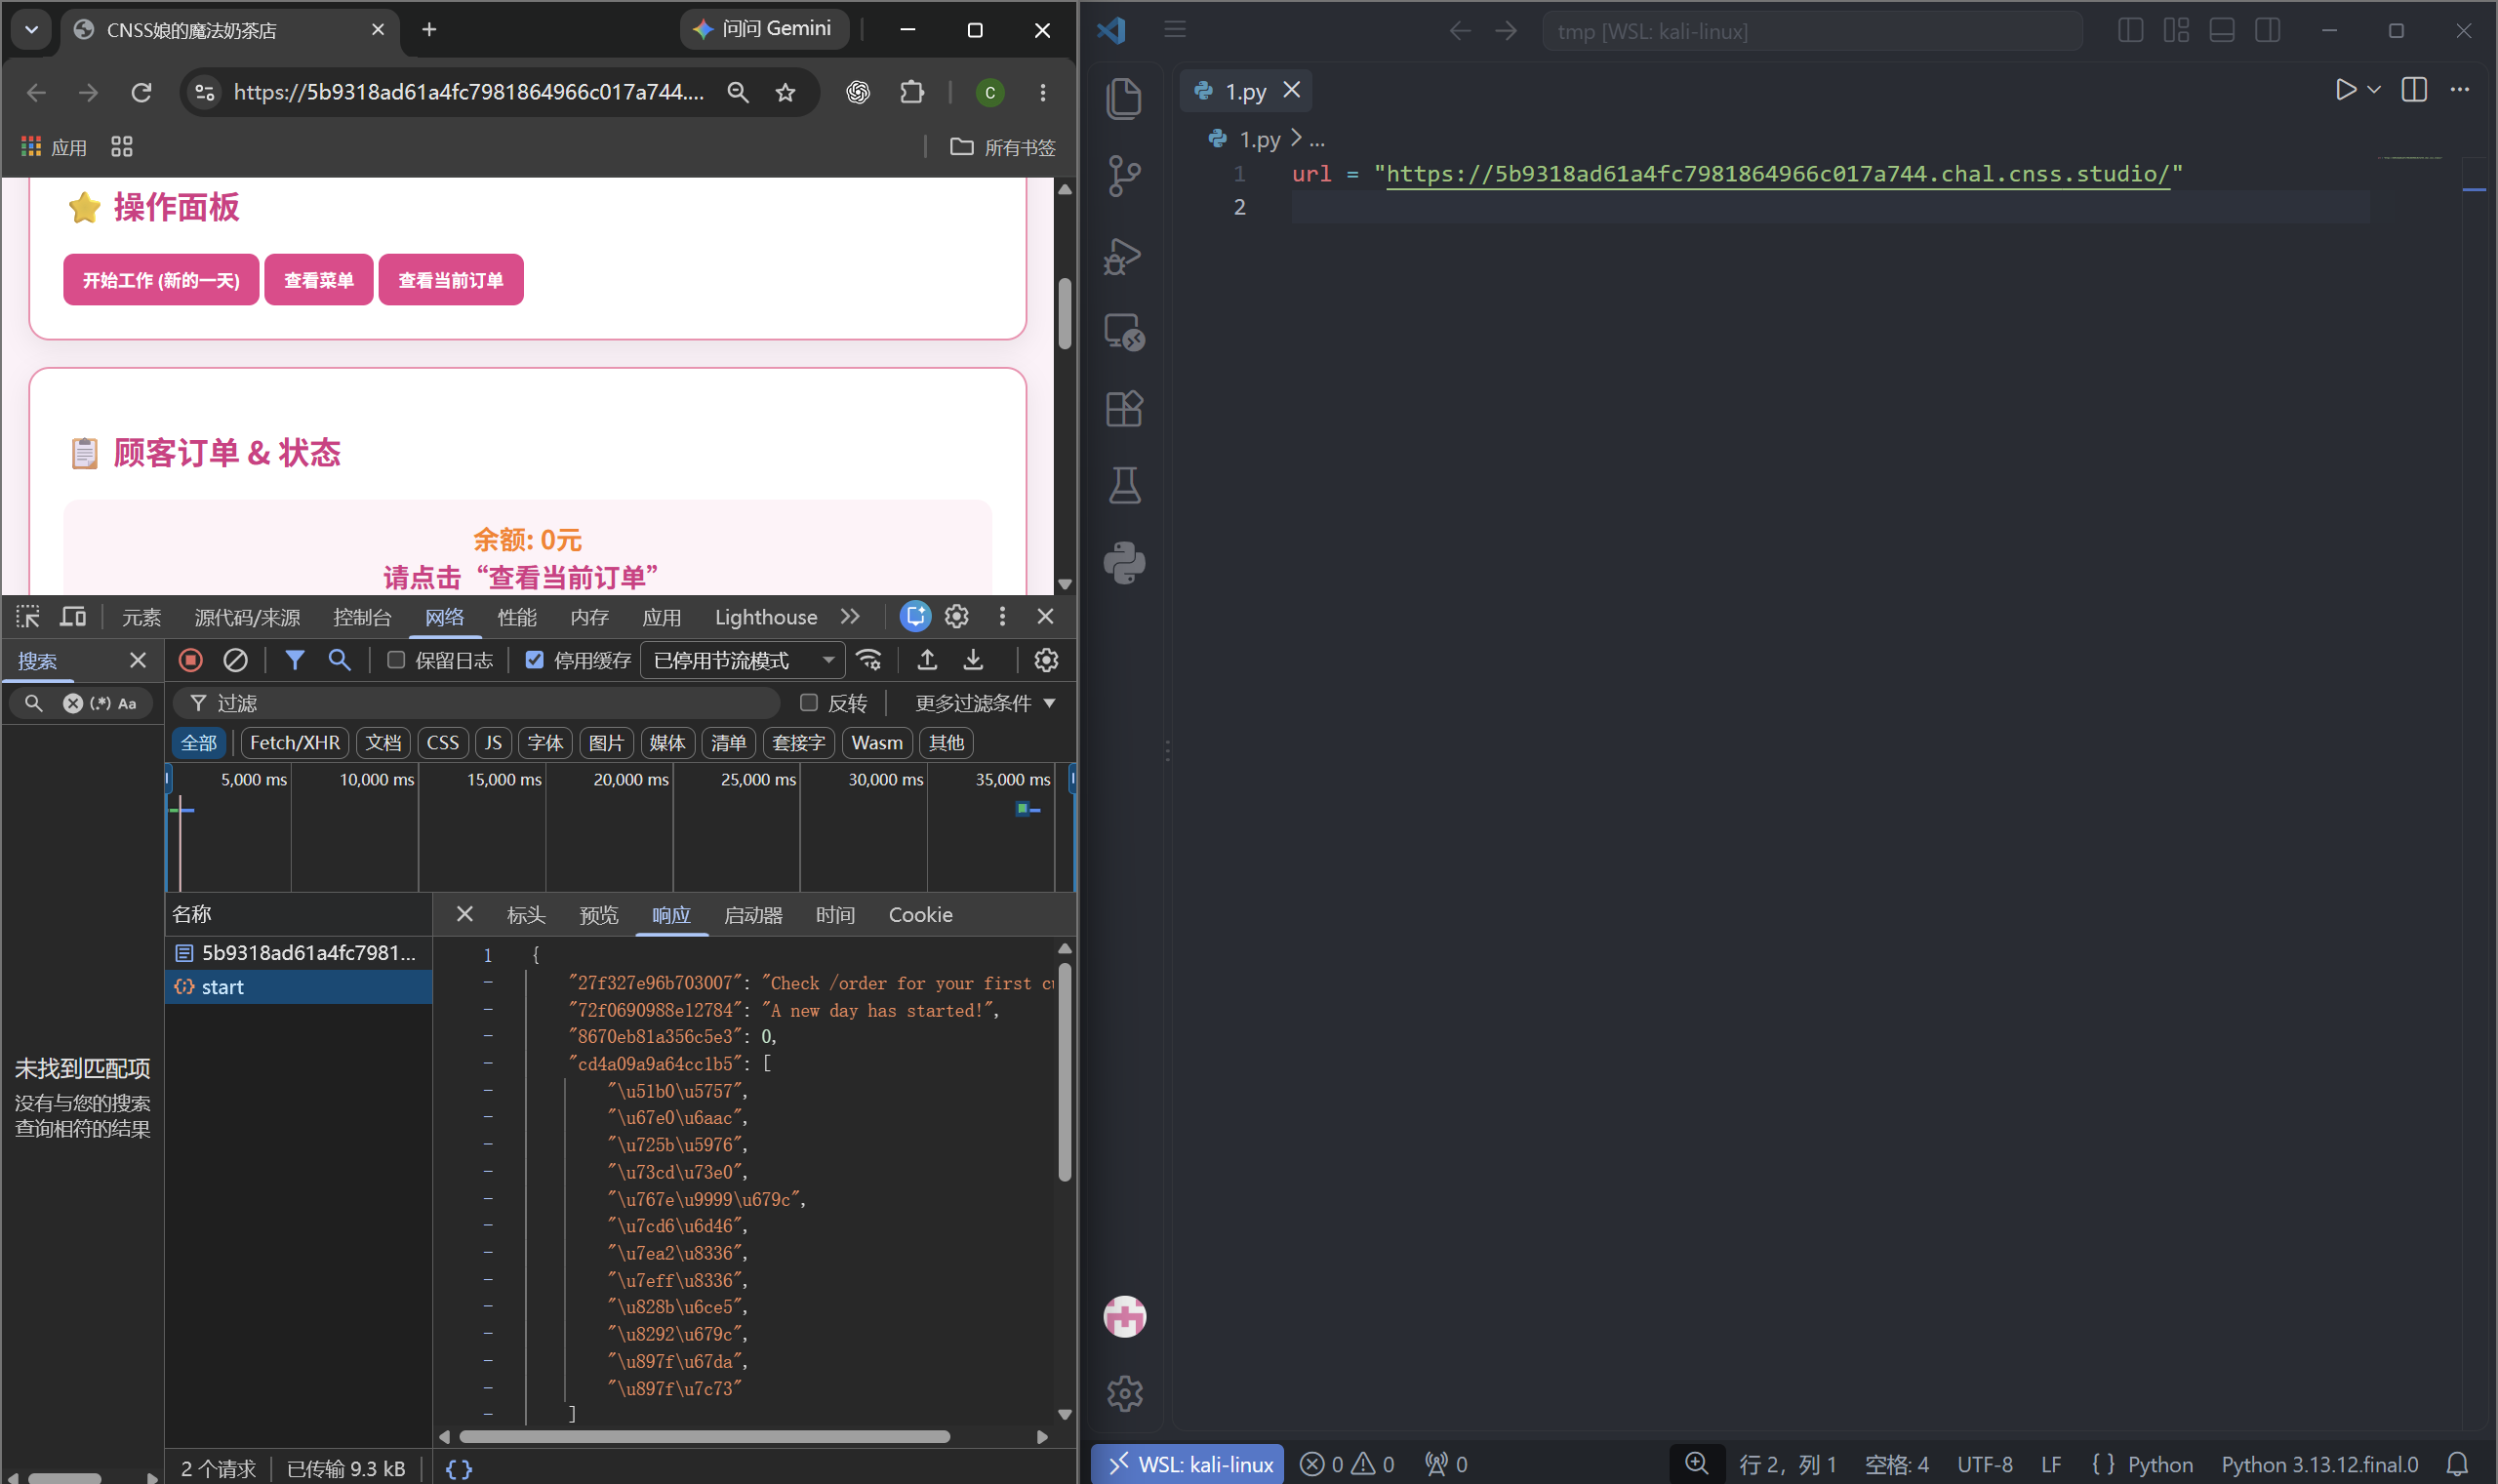Click response horizontal scrollbar thumb
2498x1484 pixels.
tap(703, 1437)
